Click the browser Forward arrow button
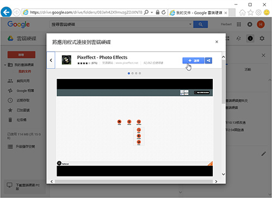This screenshot has width=272, height=198. point(16,13)
